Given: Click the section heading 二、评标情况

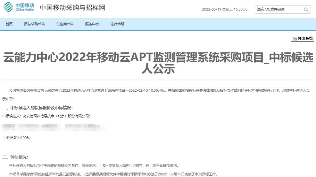Looking at the screenshot, I should 15,157.
